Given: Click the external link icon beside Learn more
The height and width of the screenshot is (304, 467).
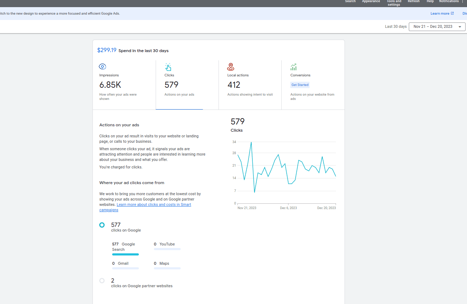Looking at the screenshot, I should coord(452,14).
